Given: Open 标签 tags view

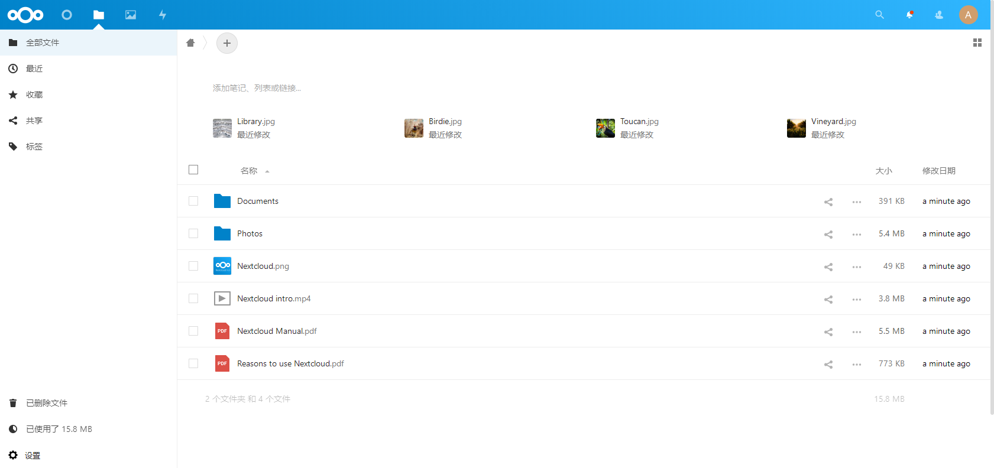Looking at the screenshot, I should (89, 147).
